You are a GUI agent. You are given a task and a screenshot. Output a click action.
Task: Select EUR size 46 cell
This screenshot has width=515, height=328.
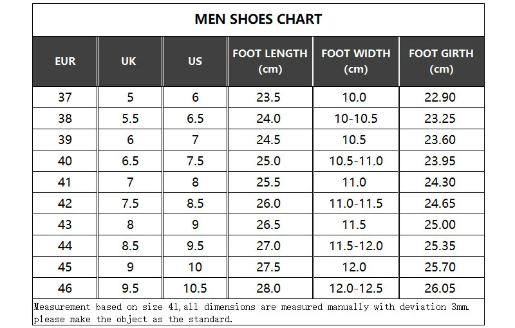click(65, 288)
